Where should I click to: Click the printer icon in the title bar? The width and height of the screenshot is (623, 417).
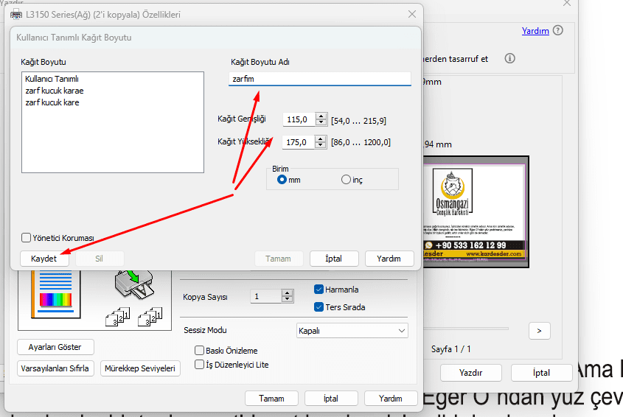(16, 15)
